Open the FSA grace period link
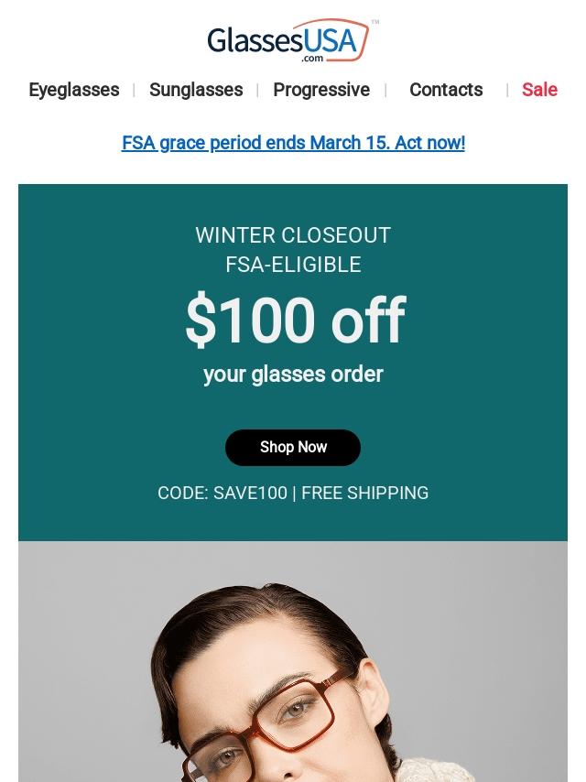The height and width of the screenshot is (782, 586). (x=293, y=143)
